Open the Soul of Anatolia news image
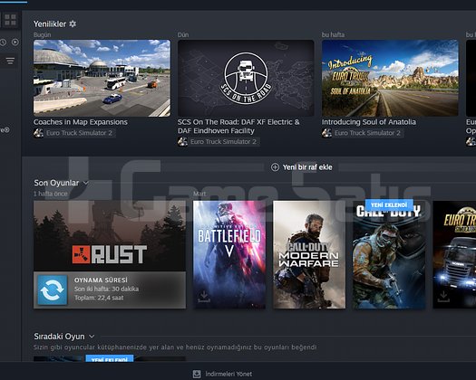476x380 pixels. 390,78
